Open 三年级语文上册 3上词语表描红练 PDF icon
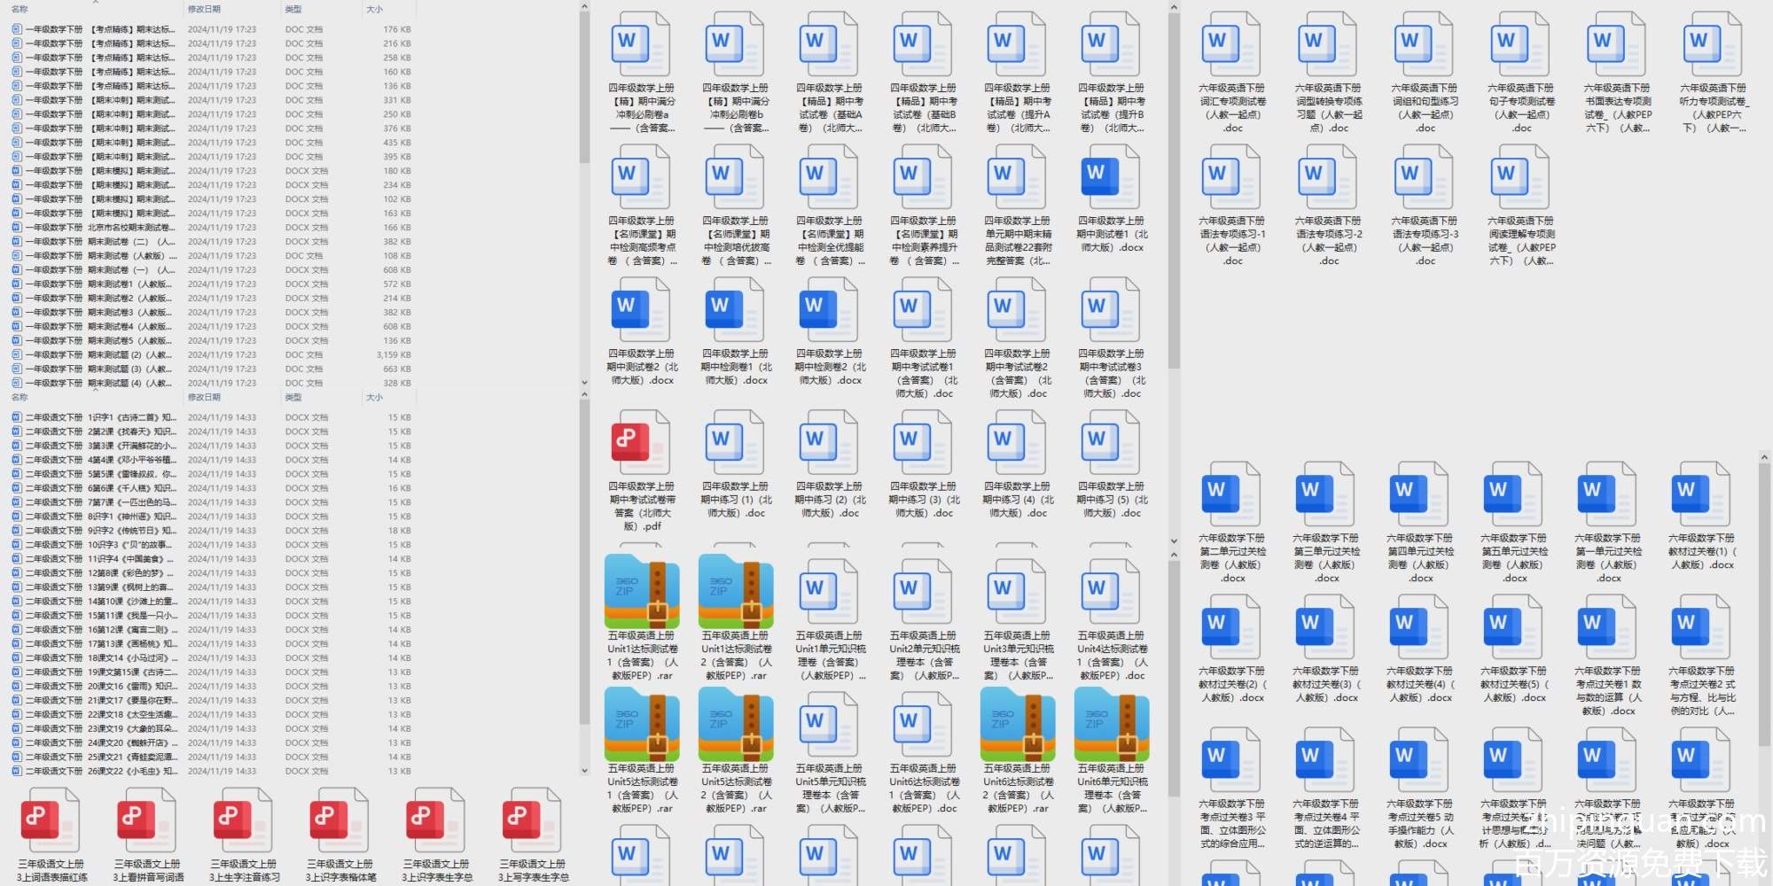1773x886 pixels. tap(51, 820)
